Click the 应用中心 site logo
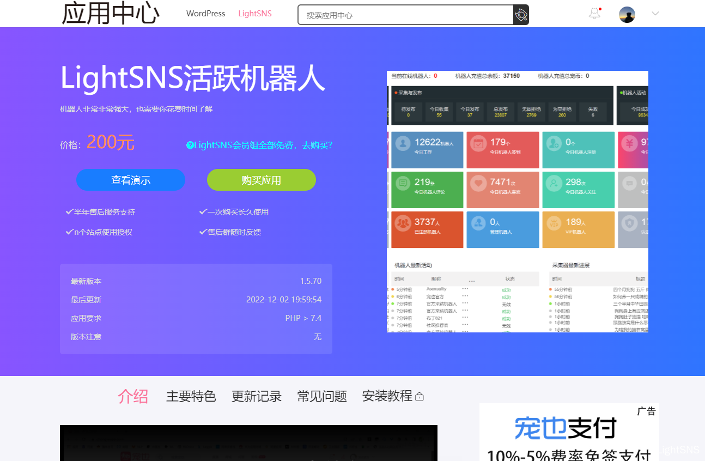Screen dimensions: 705x461 [x=110, y=14]
